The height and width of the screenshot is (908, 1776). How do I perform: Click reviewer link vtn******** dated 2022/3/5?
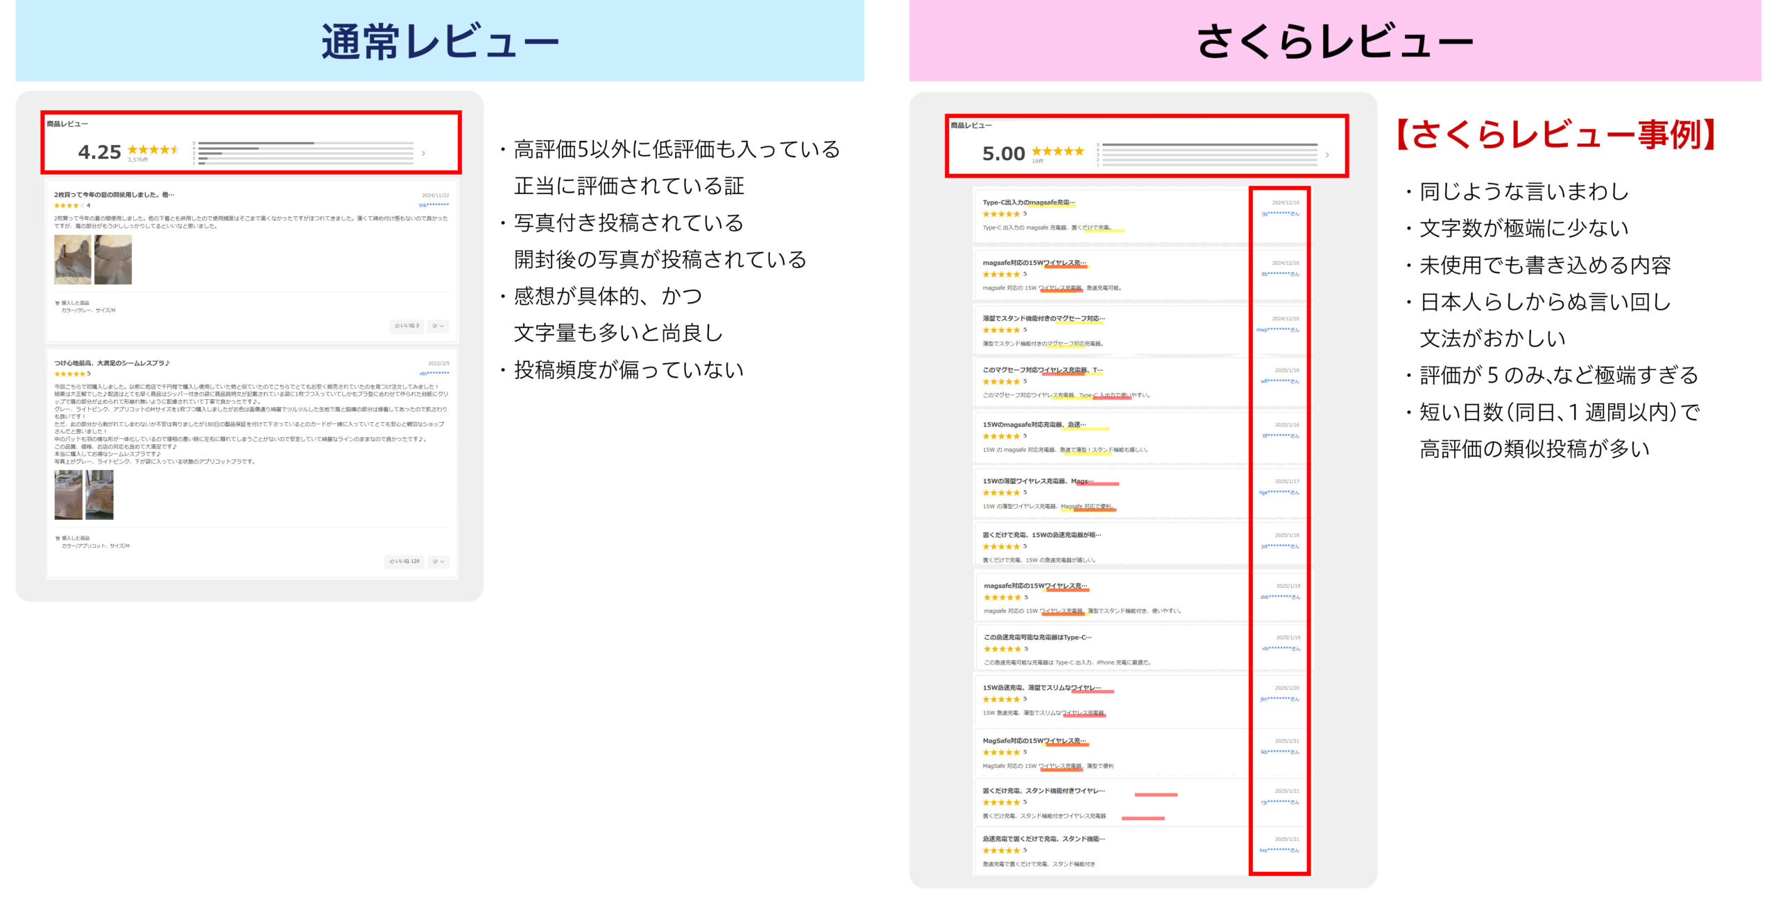[434, 374]
